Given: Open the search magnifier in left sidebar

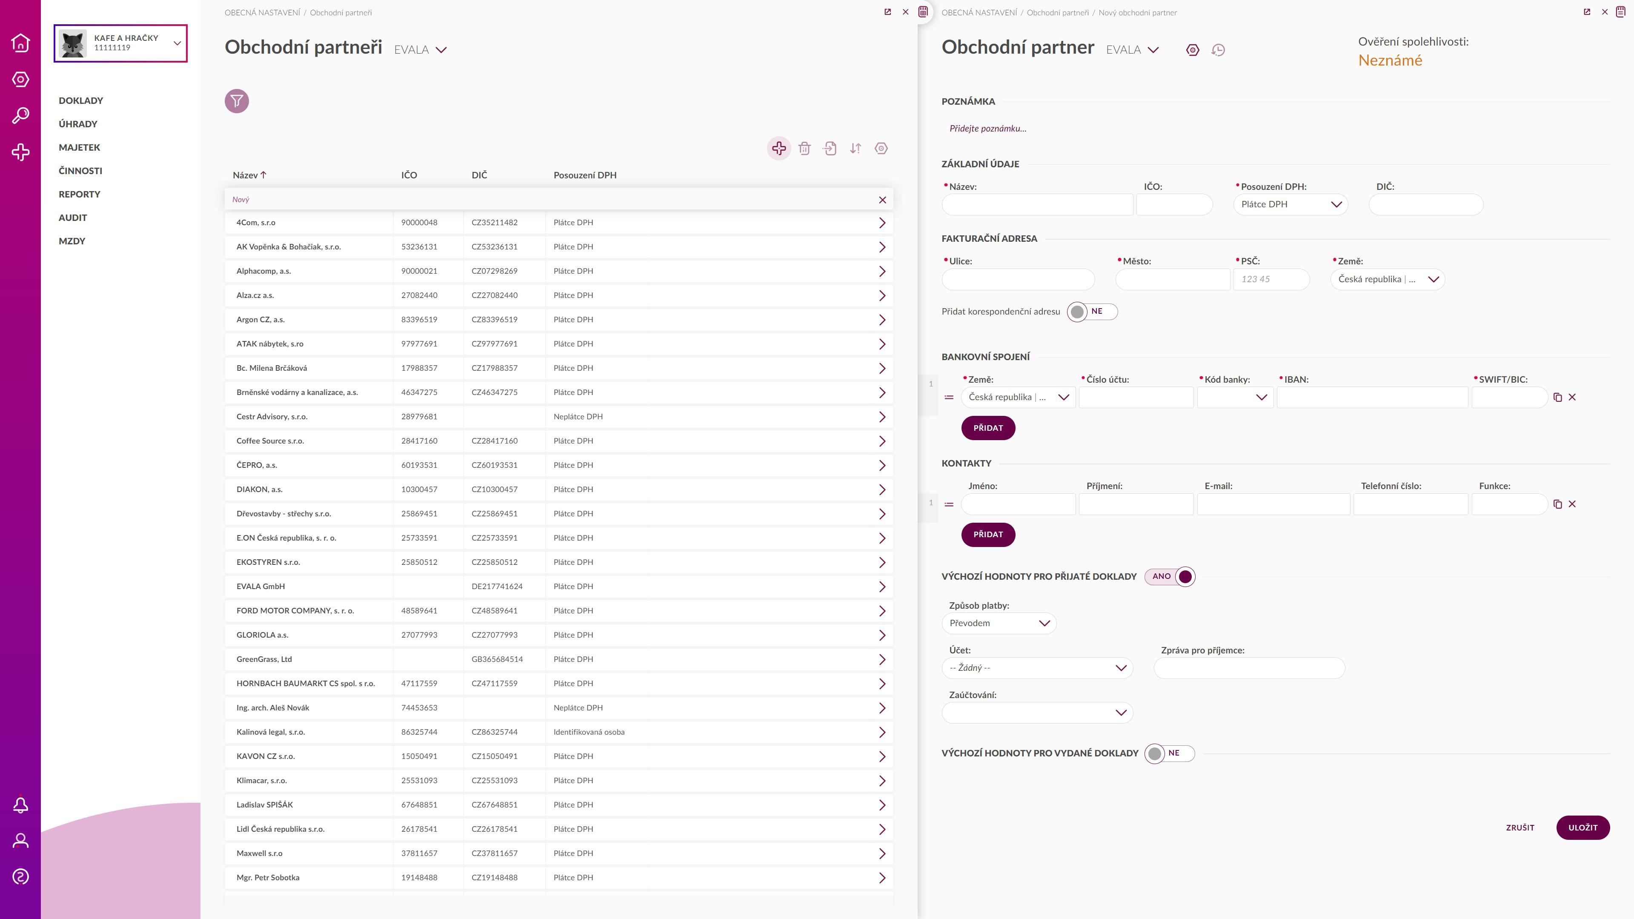Looking at the screenshot, I should (20, 115).
